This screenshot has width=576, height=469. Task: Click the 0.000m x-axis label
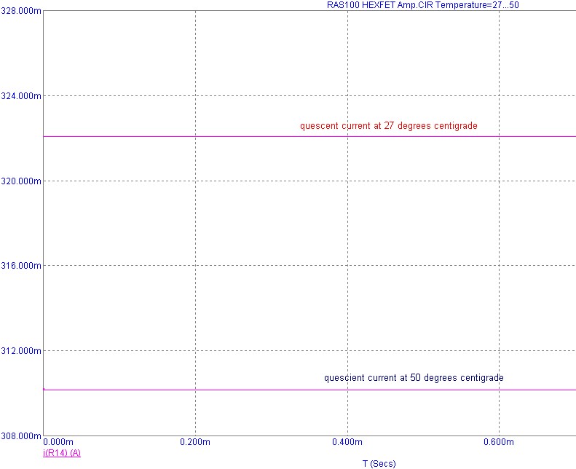pyautogui.click(x=58, y=442)
